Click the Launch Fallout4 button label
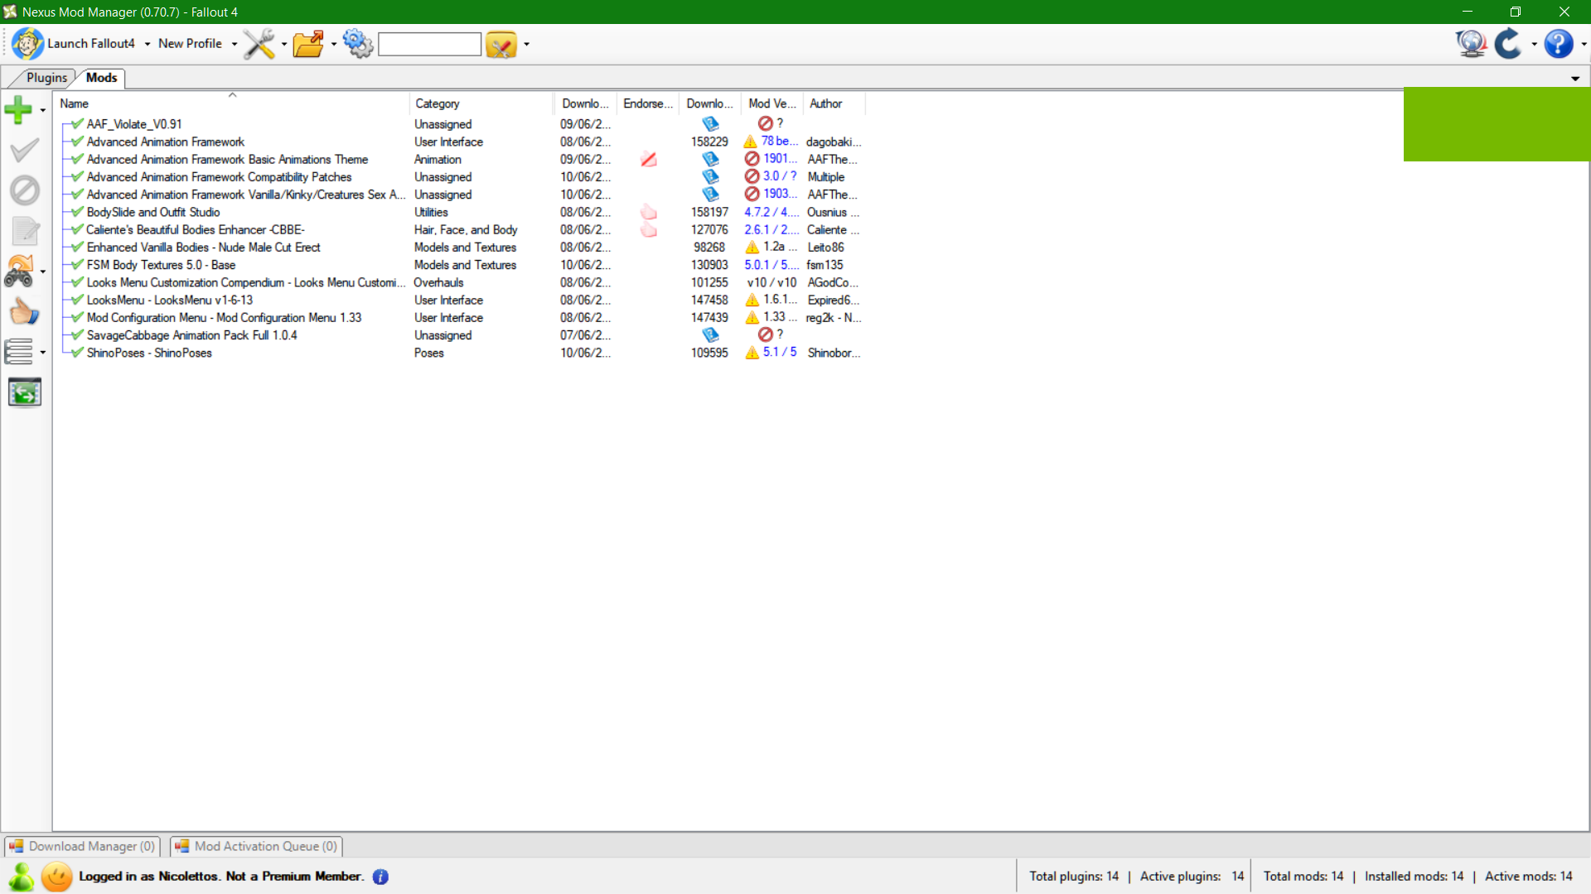Viewport: 1591px width, 894px height. tap(91, 44)
